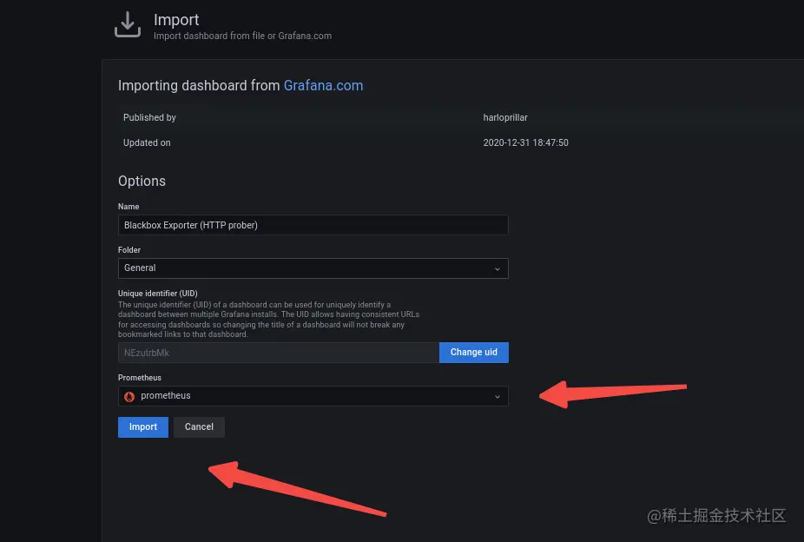This screenshot has width=804, height=542.
Task: Open the Folder dropdown showing General
Action: tap(313, 268)
